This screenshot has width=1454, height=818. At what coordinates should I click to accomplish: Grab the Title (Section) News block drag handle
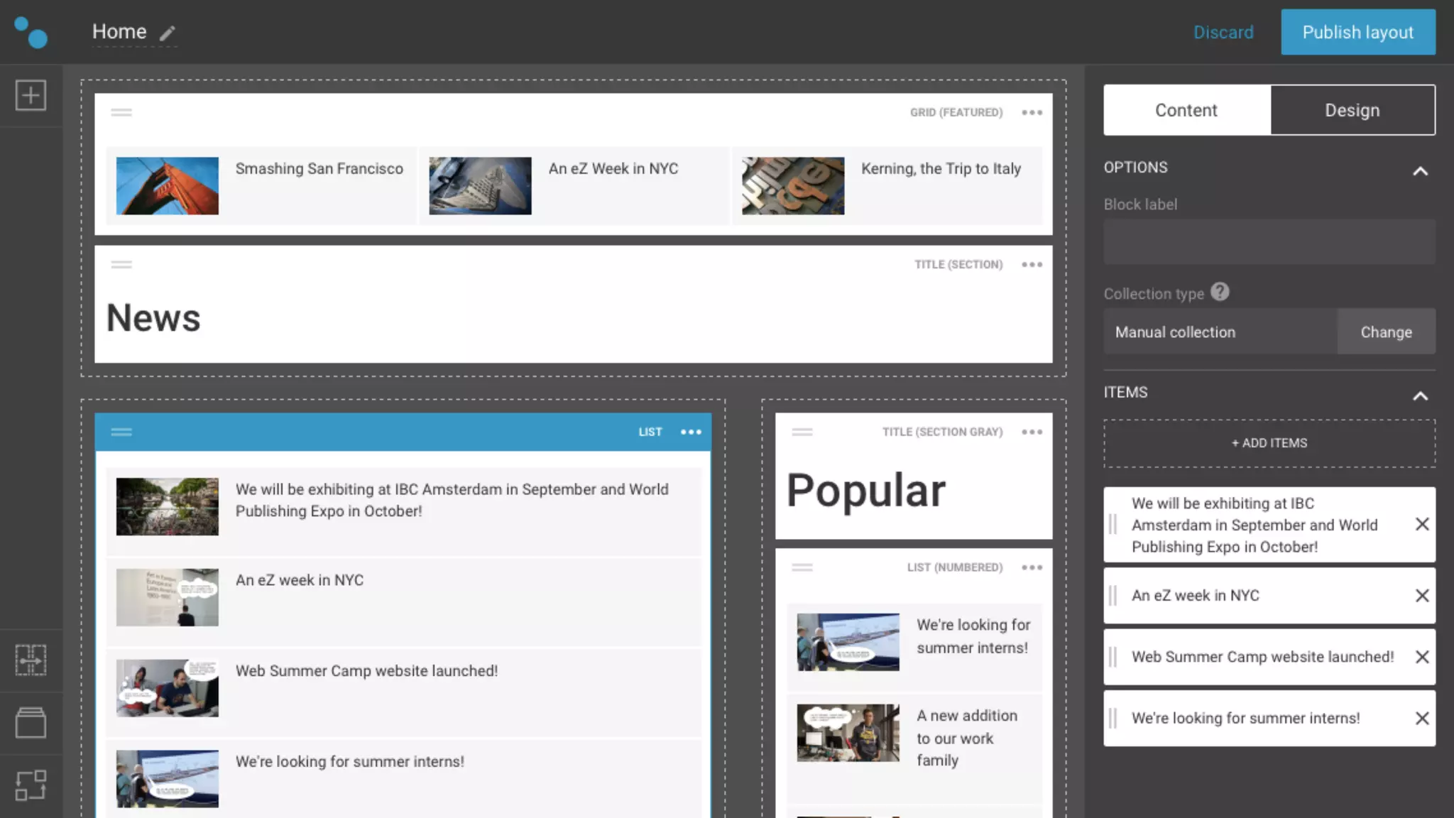coord(121,265)
